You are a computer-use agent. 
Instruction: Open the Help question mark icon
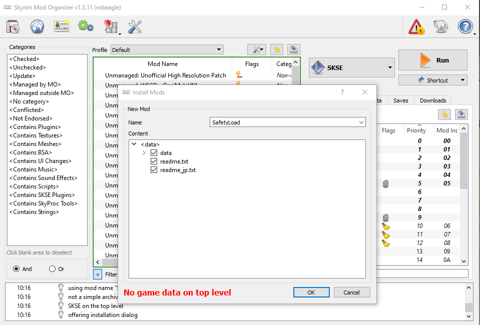pos(465,27)
